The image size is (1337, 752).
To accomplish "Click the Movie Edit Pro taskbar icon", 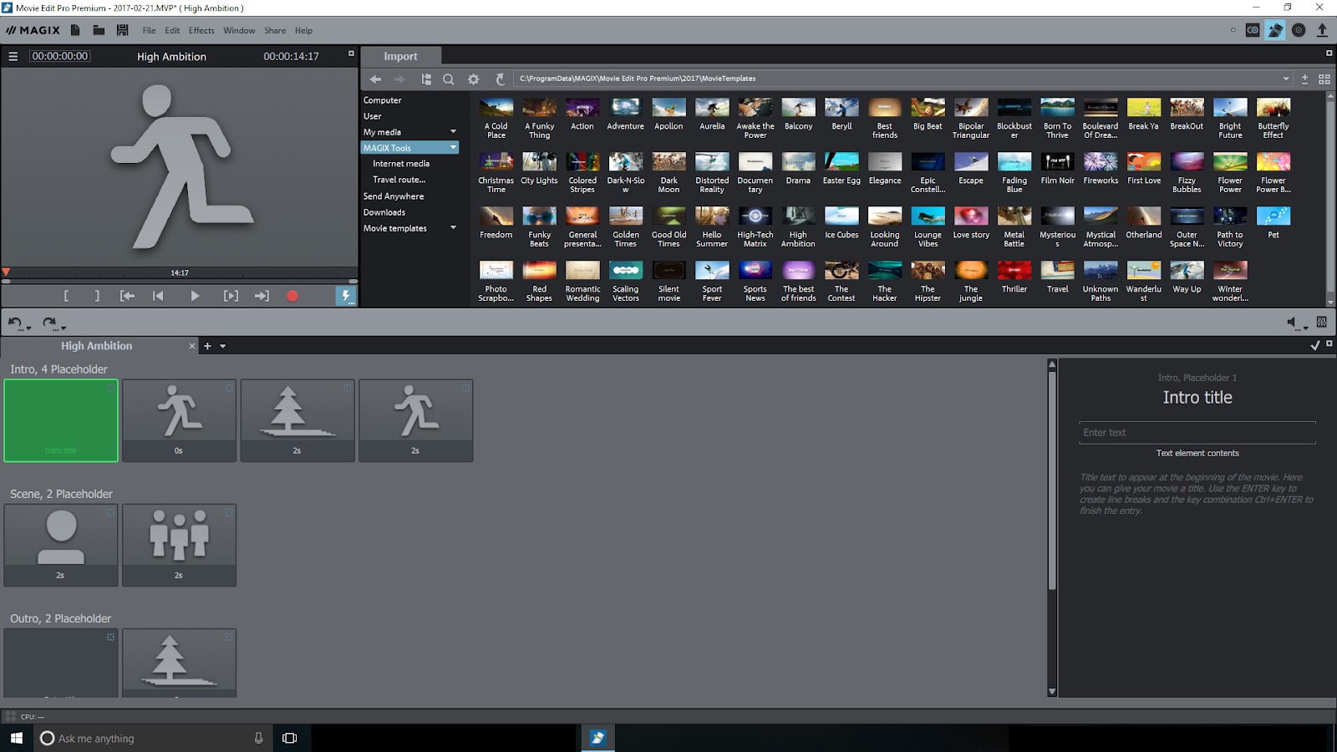I will coord(598,738).
